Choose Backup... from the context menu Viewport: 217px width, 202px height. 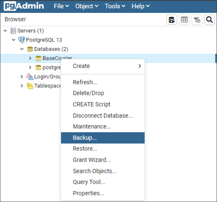(x=103, y=138)
